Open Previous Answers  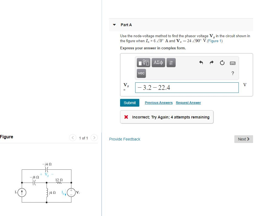click(x=159, y=102)
